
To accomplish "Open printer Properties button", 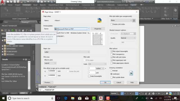I will click(98, 29).
